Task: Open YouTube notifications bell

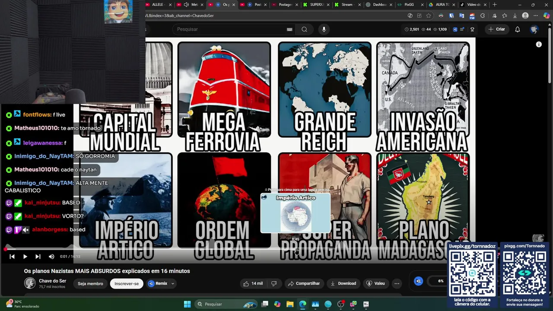Action: click(x=518, y=29)
